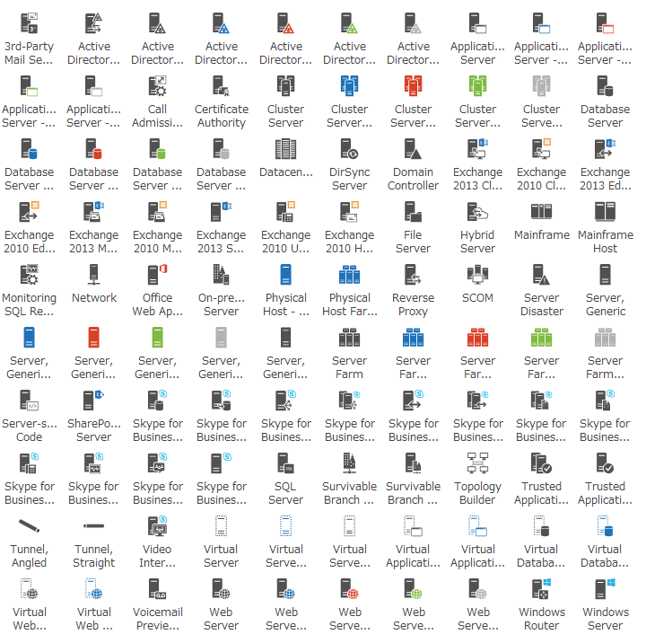Pick the DirSync Server icon
The width and height of the screenshot is (646, 643).
point(349,150)
